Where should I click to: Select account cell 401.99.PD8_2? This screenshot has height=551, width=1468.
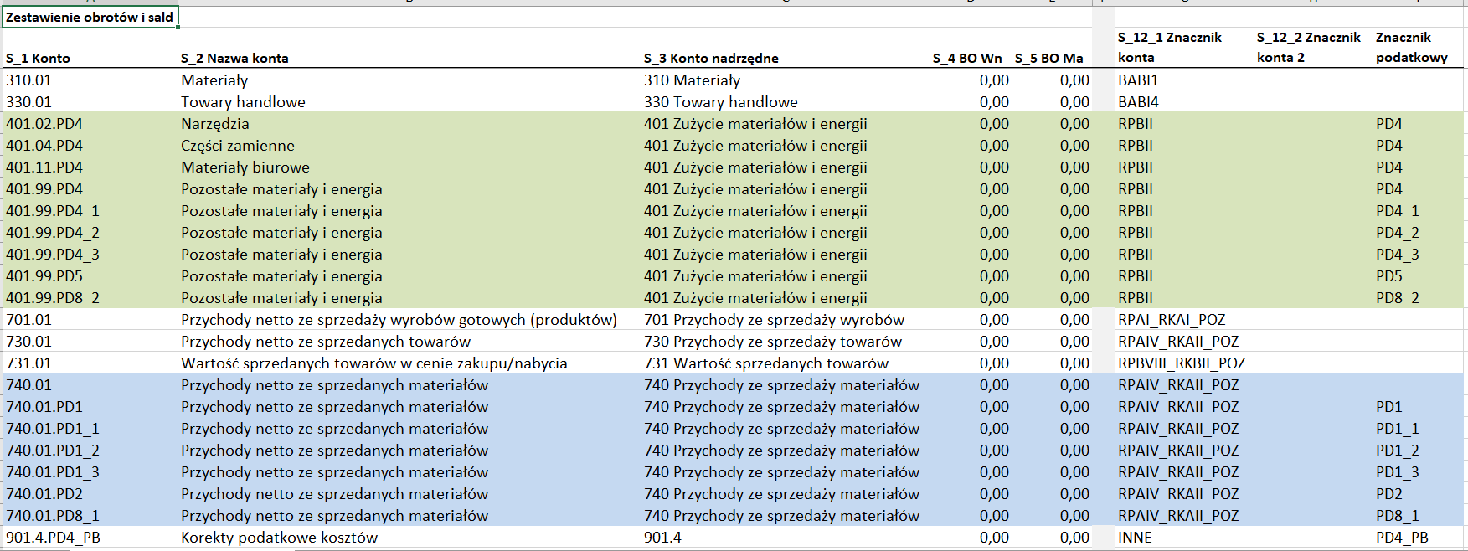click(90, 297)
